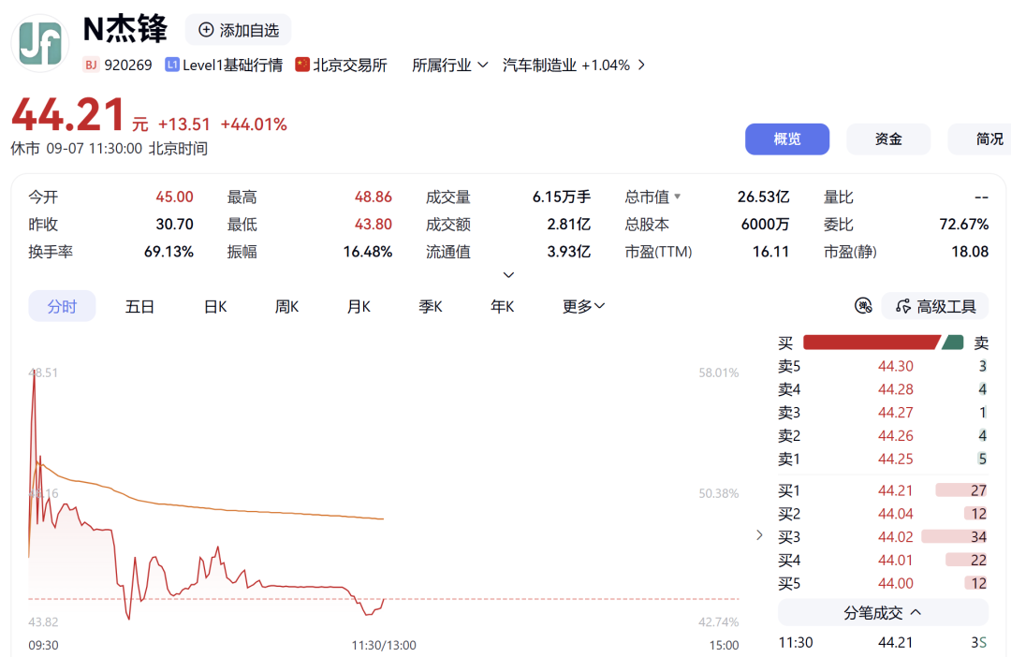Open 高级工具 advanced tools button
This screenshot has height=657, width=1011.
coord(935,306)
